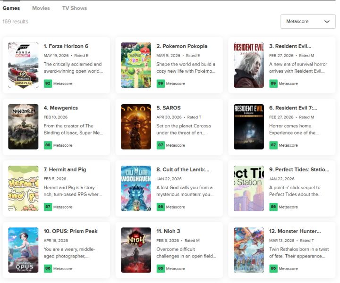Click the 5. SAROS title
The height and width of the screenshot is (283, 340).
(169, 108)
